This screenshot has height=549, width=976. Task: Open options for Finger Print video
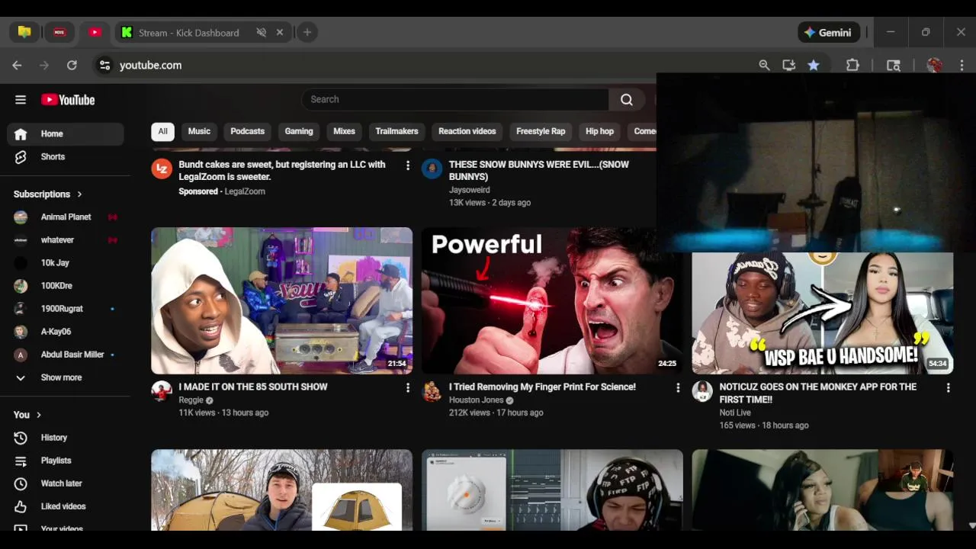tap(678, 388)
